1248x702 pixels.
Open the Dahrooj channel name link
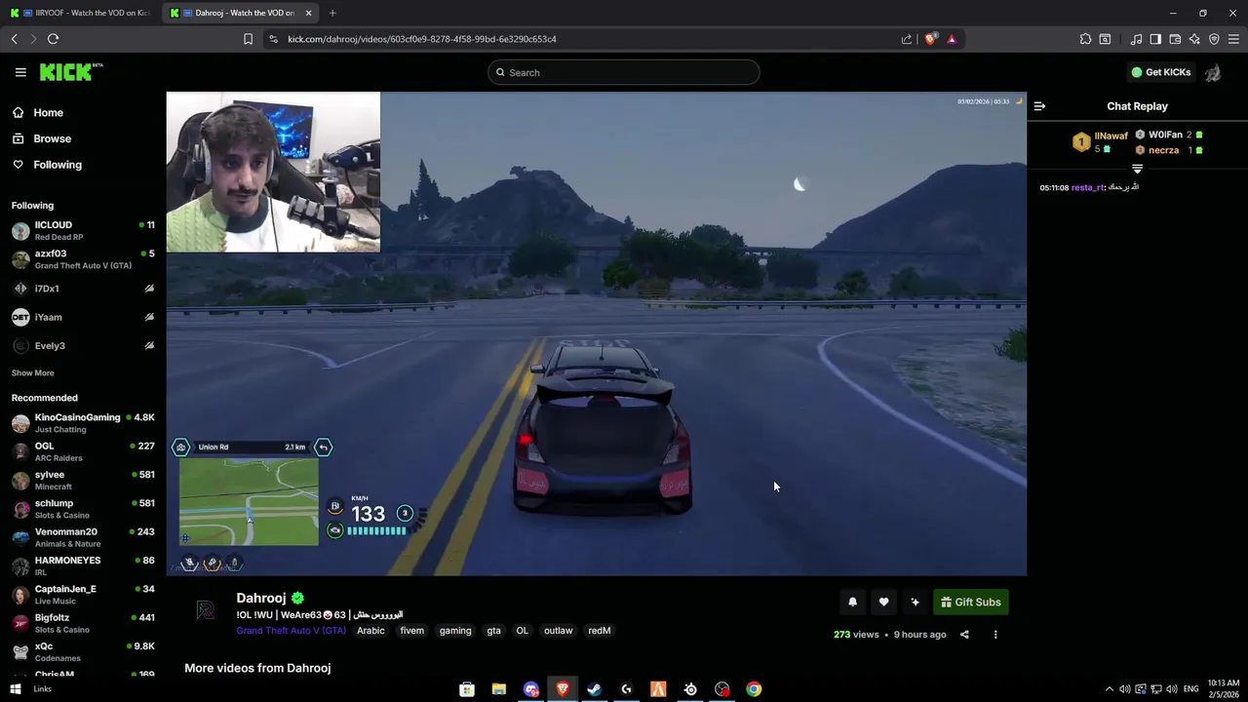tap(260, 599)
